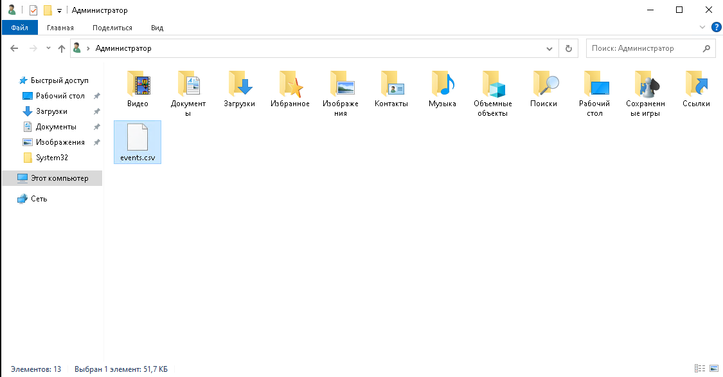Customize Quick Access Toolbar dropdown
Screen dimensions: 723x377
59,10
